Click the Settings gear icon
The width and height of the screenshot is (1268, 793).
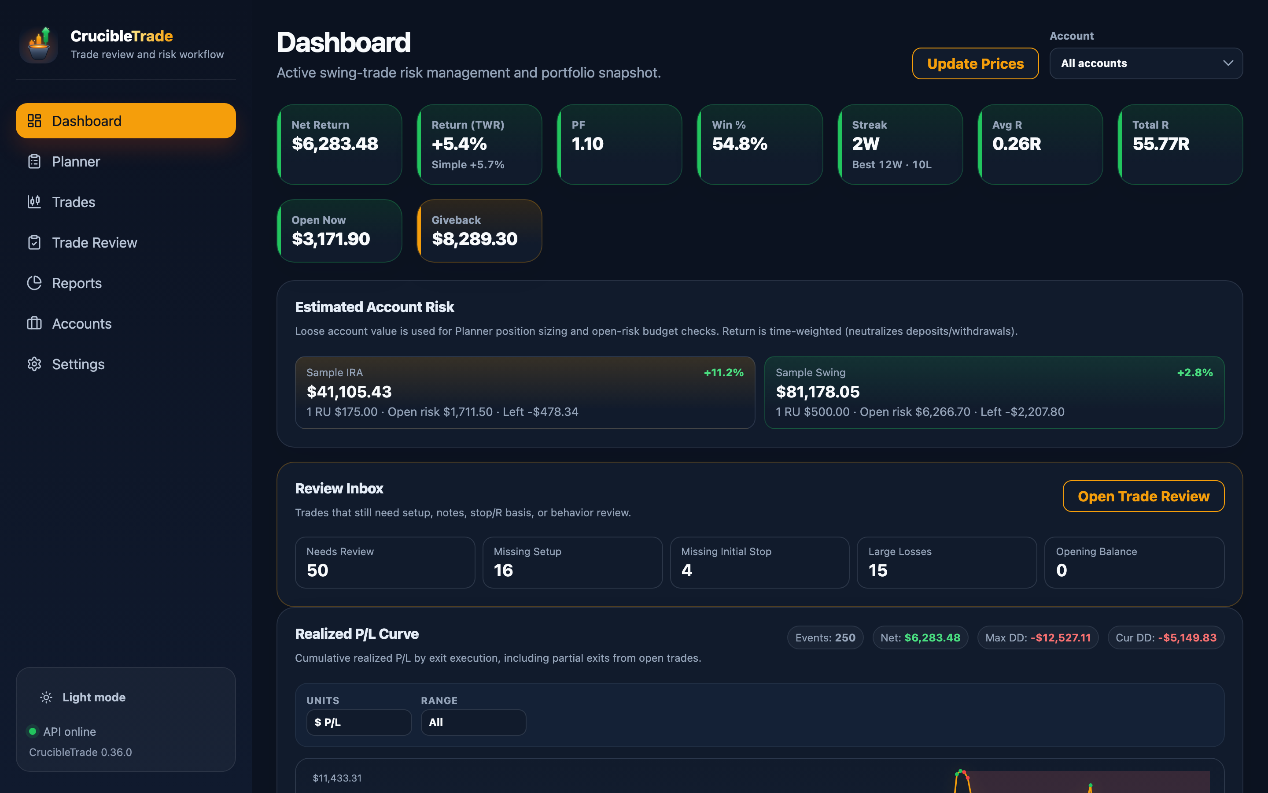click(x=34, y=364)
